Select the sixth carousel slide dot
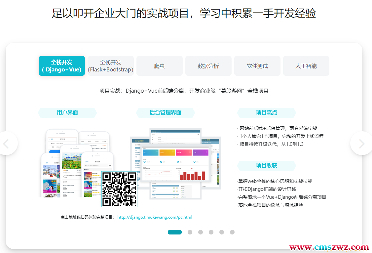 (232, 232)
